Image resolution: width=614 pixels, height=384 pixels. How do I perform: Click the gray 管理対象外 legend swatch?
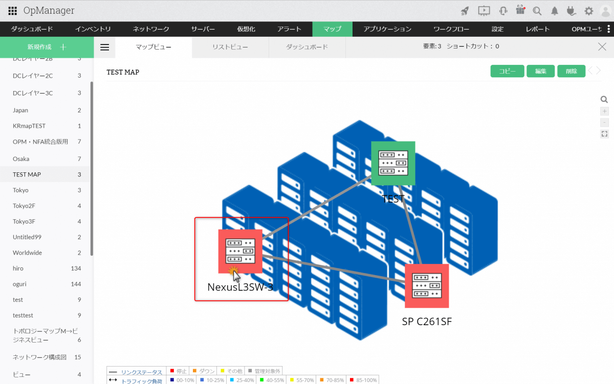[250, 371]
